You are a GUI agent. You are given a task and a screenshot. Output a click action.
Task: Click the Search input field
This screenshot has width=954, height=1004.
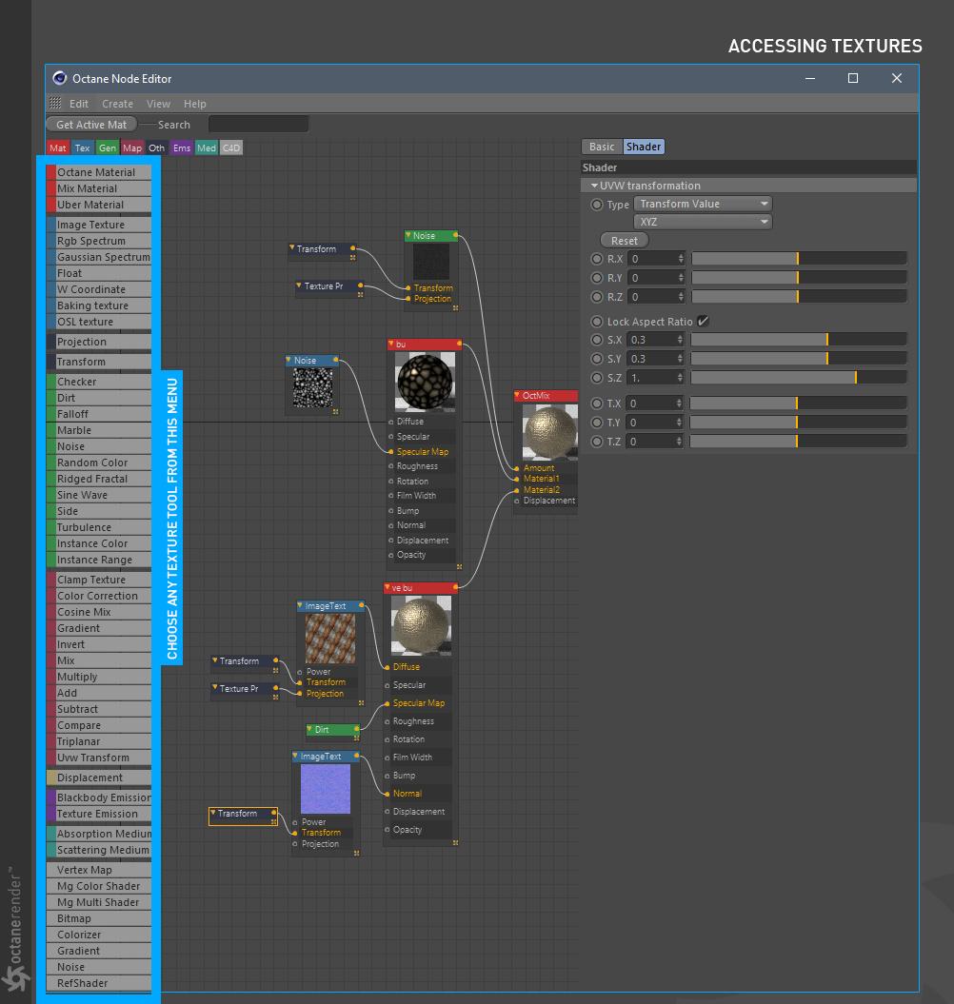pos(258,125)
